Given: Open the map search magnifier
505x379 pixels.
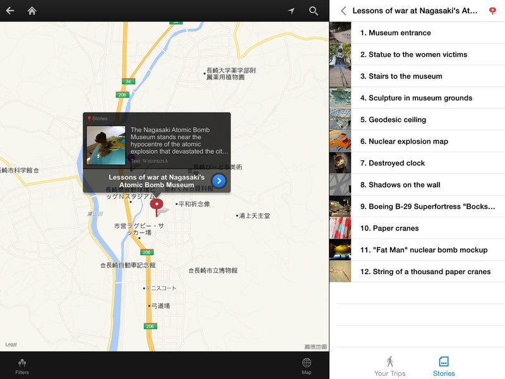Looking at the screenshot, I should click(x=313, y=11).
